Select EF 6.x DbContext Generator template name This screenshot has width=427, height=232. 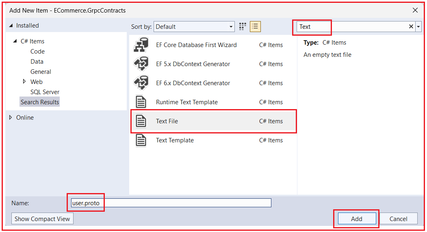point(193,83)
